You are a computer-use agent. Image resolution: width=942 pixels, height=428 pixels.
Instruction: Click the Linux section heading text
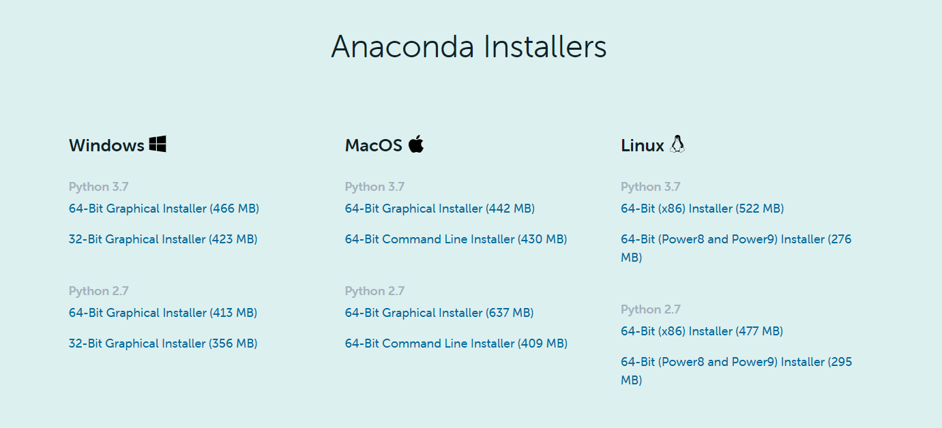pyautogui.click(x=643, y=145)
